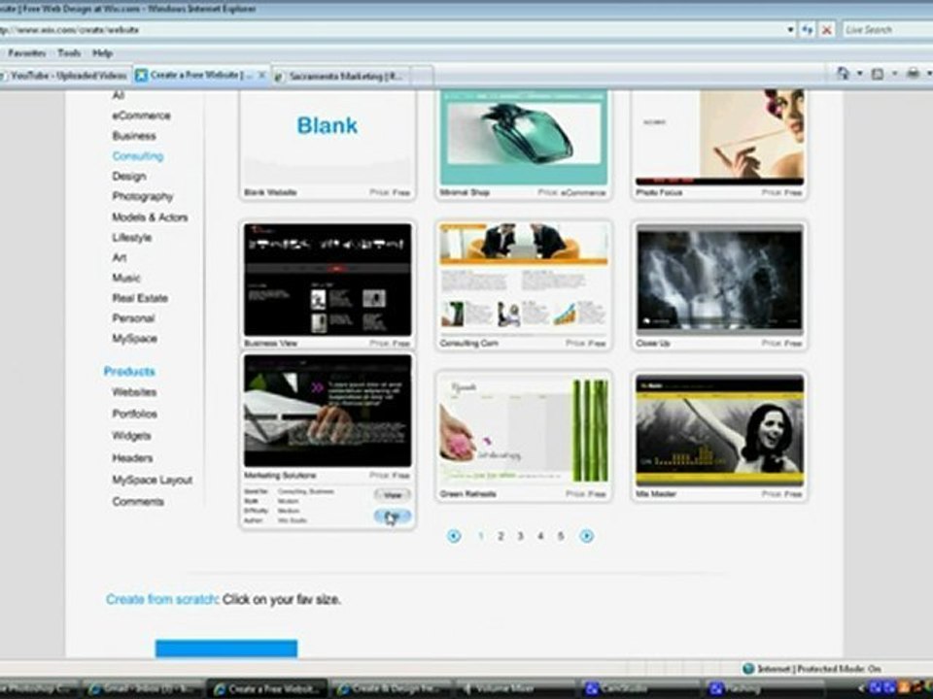Open the Tools menu
Image resolution: width=933 pixels, height=699 pixels.
tap(69, 52)
